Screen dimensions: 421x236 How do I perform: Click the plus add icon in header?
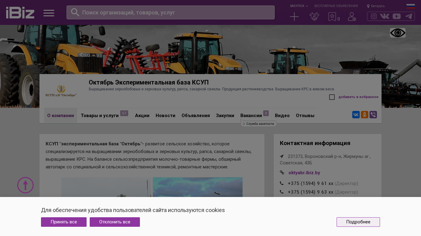tap(294, 17)
